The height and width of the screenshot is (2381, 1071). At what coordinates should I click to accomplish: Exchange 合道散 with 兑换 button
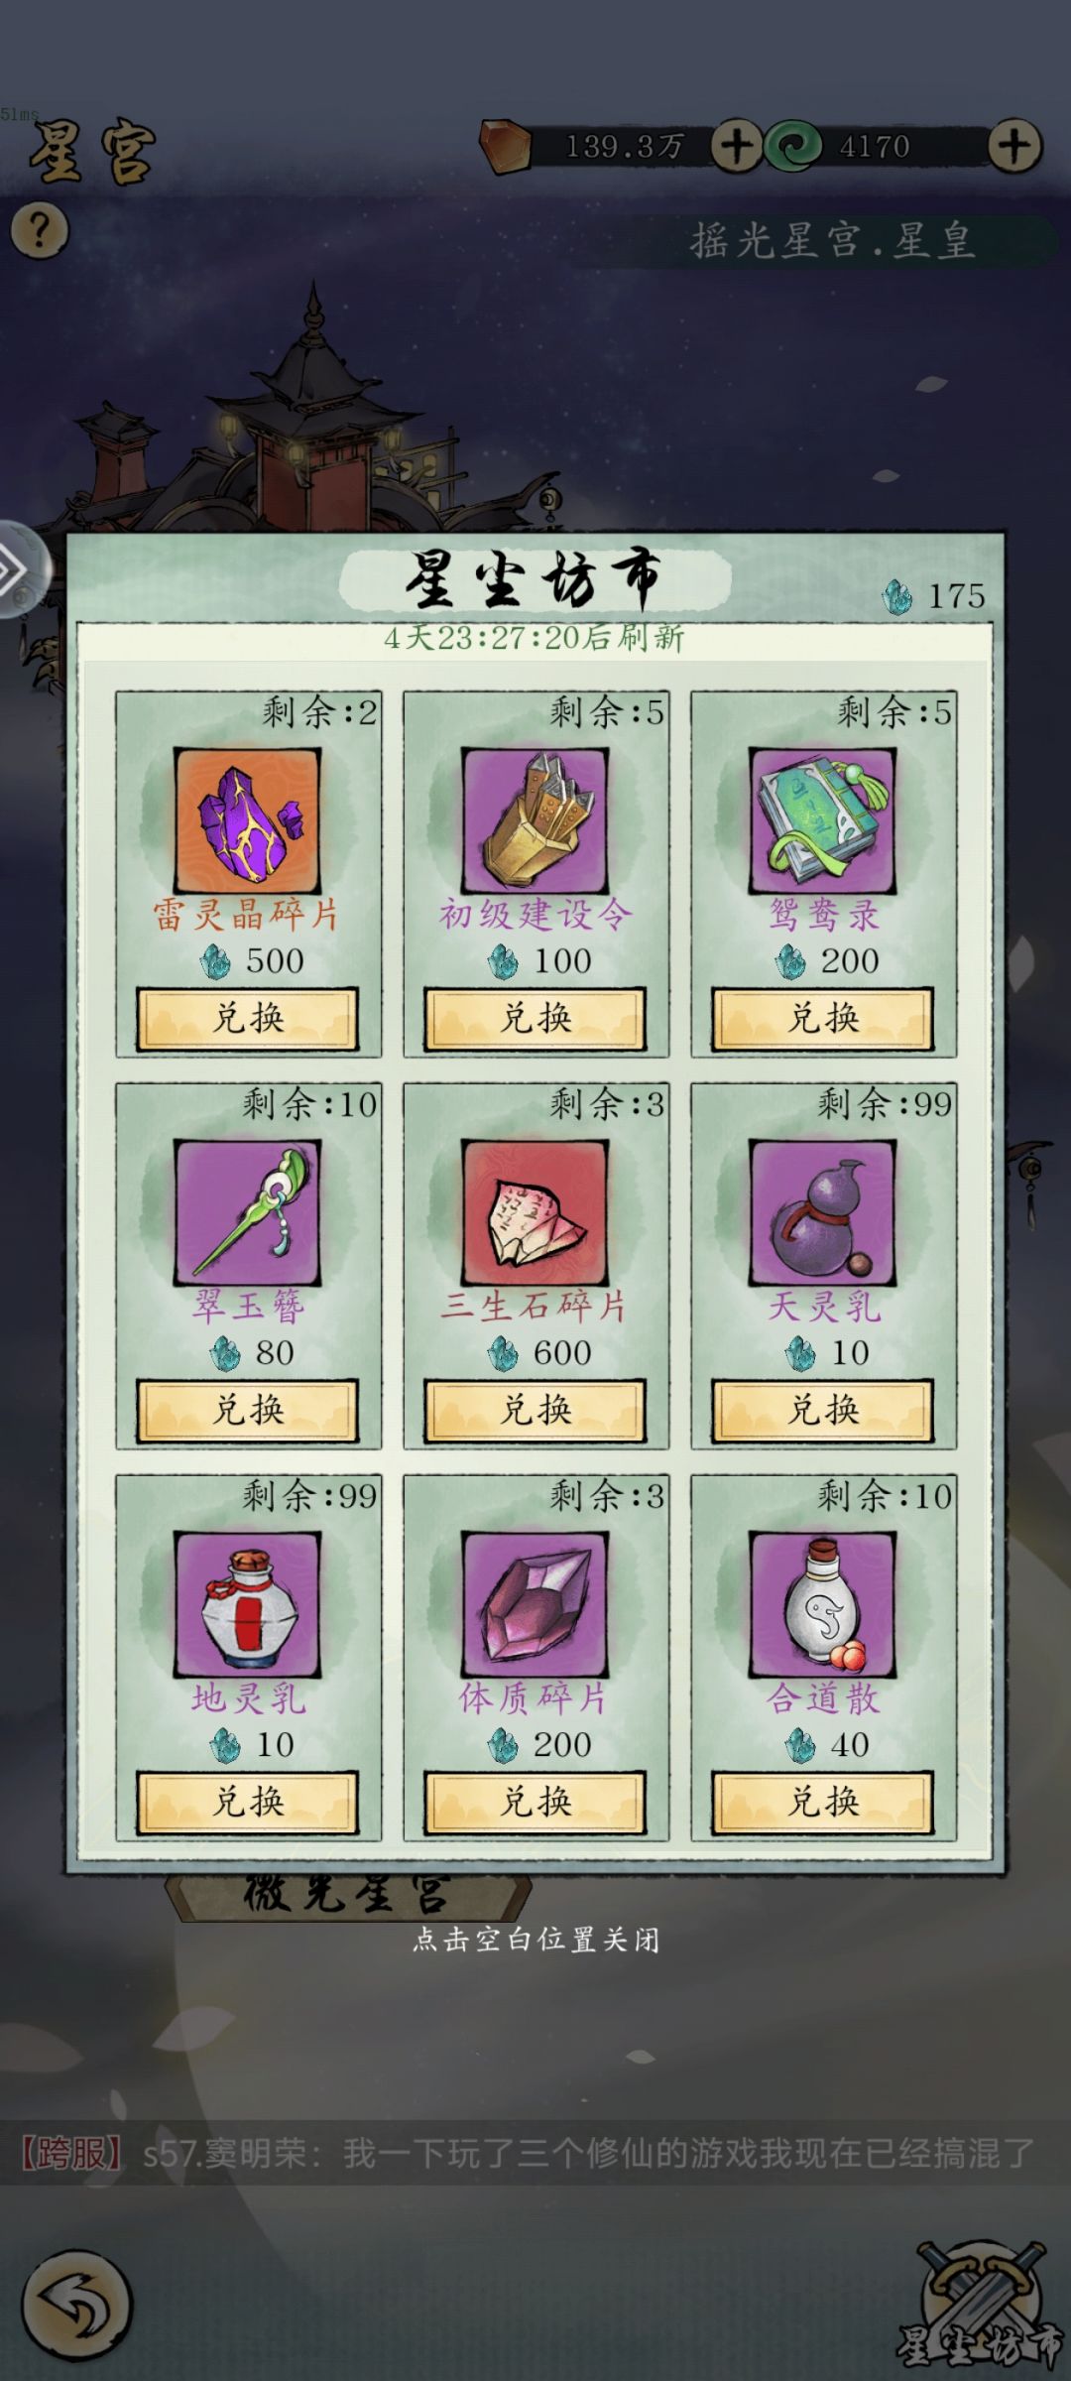823,1802
